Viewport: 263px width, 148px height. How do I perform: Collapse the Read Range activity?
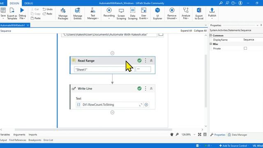point(151,60)
